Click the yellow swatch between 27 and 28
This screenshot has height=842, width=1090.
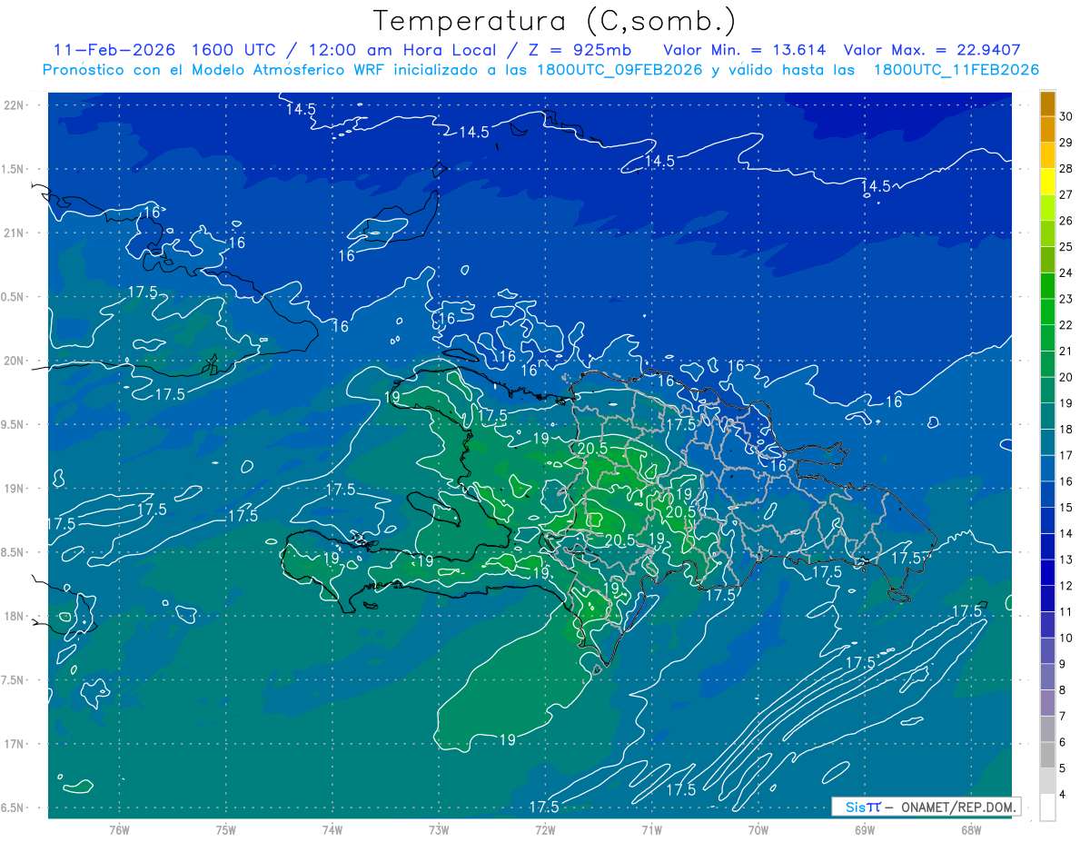click(x=1047, y=182)
